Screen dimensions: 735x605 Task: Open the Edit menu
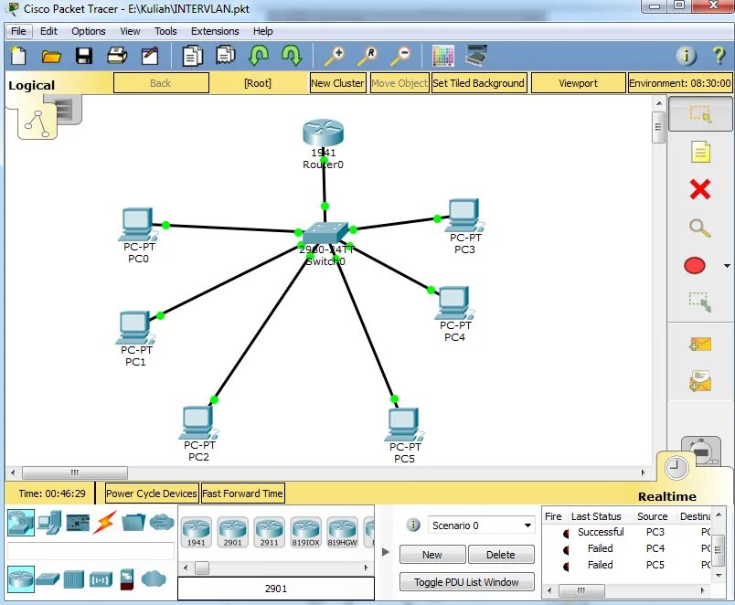coord(48,31)
